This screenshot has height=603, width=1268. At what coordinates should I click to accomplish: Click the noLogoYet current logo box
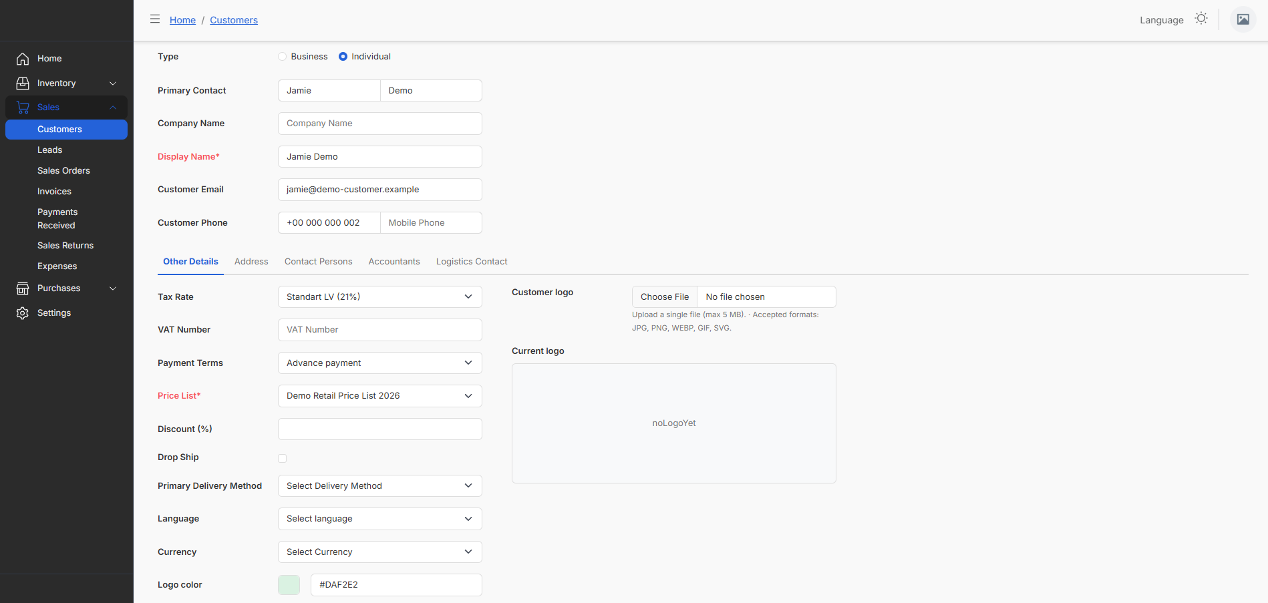coord(674,423)
